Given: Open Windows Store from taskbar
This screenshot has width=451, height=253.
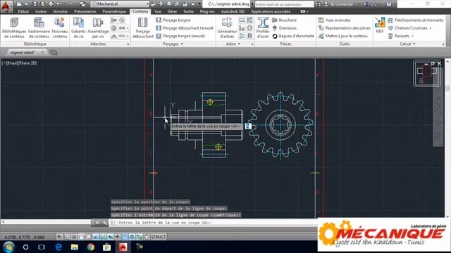Looking at the screenshot, I should pyautogui.click(x=106, y=247).
